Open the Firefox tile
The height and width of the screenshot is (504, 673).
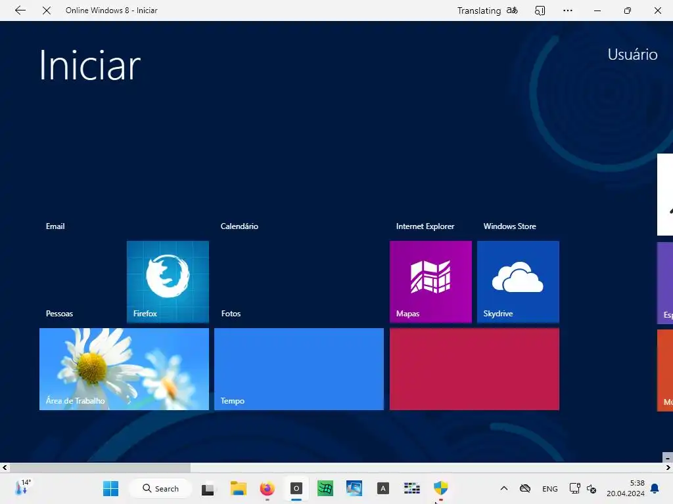(x=168, y=282)
